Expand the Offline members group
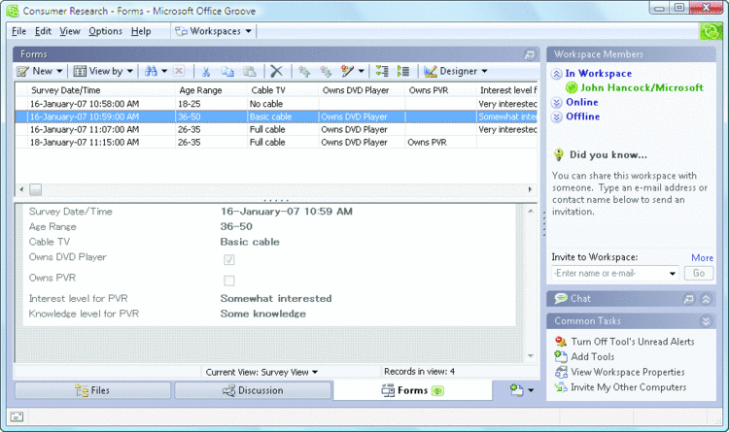This screenshot has width=729, height=432. click(x=557, y=116)
